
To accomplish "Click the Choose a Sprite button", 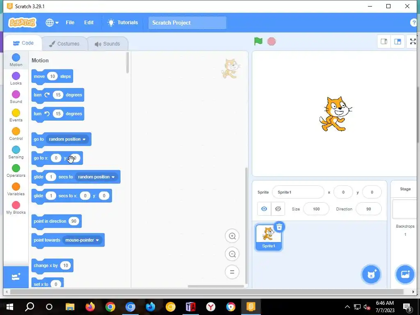I will [371, 274].
